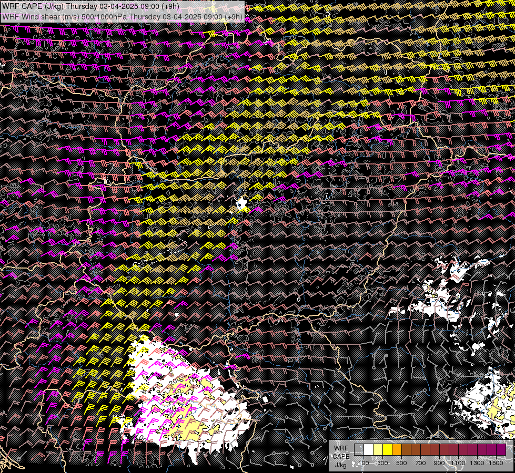Click the legend value 1500
515x473 pixels.
point(496,463)
